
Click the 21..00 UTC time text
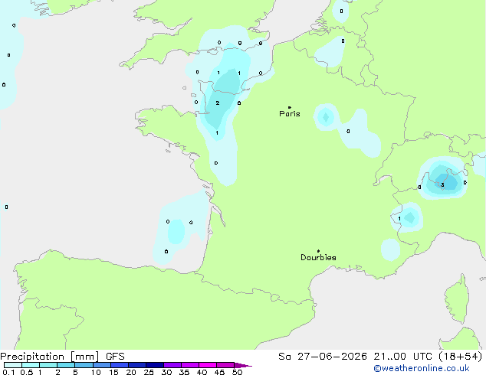click(402, 357)
